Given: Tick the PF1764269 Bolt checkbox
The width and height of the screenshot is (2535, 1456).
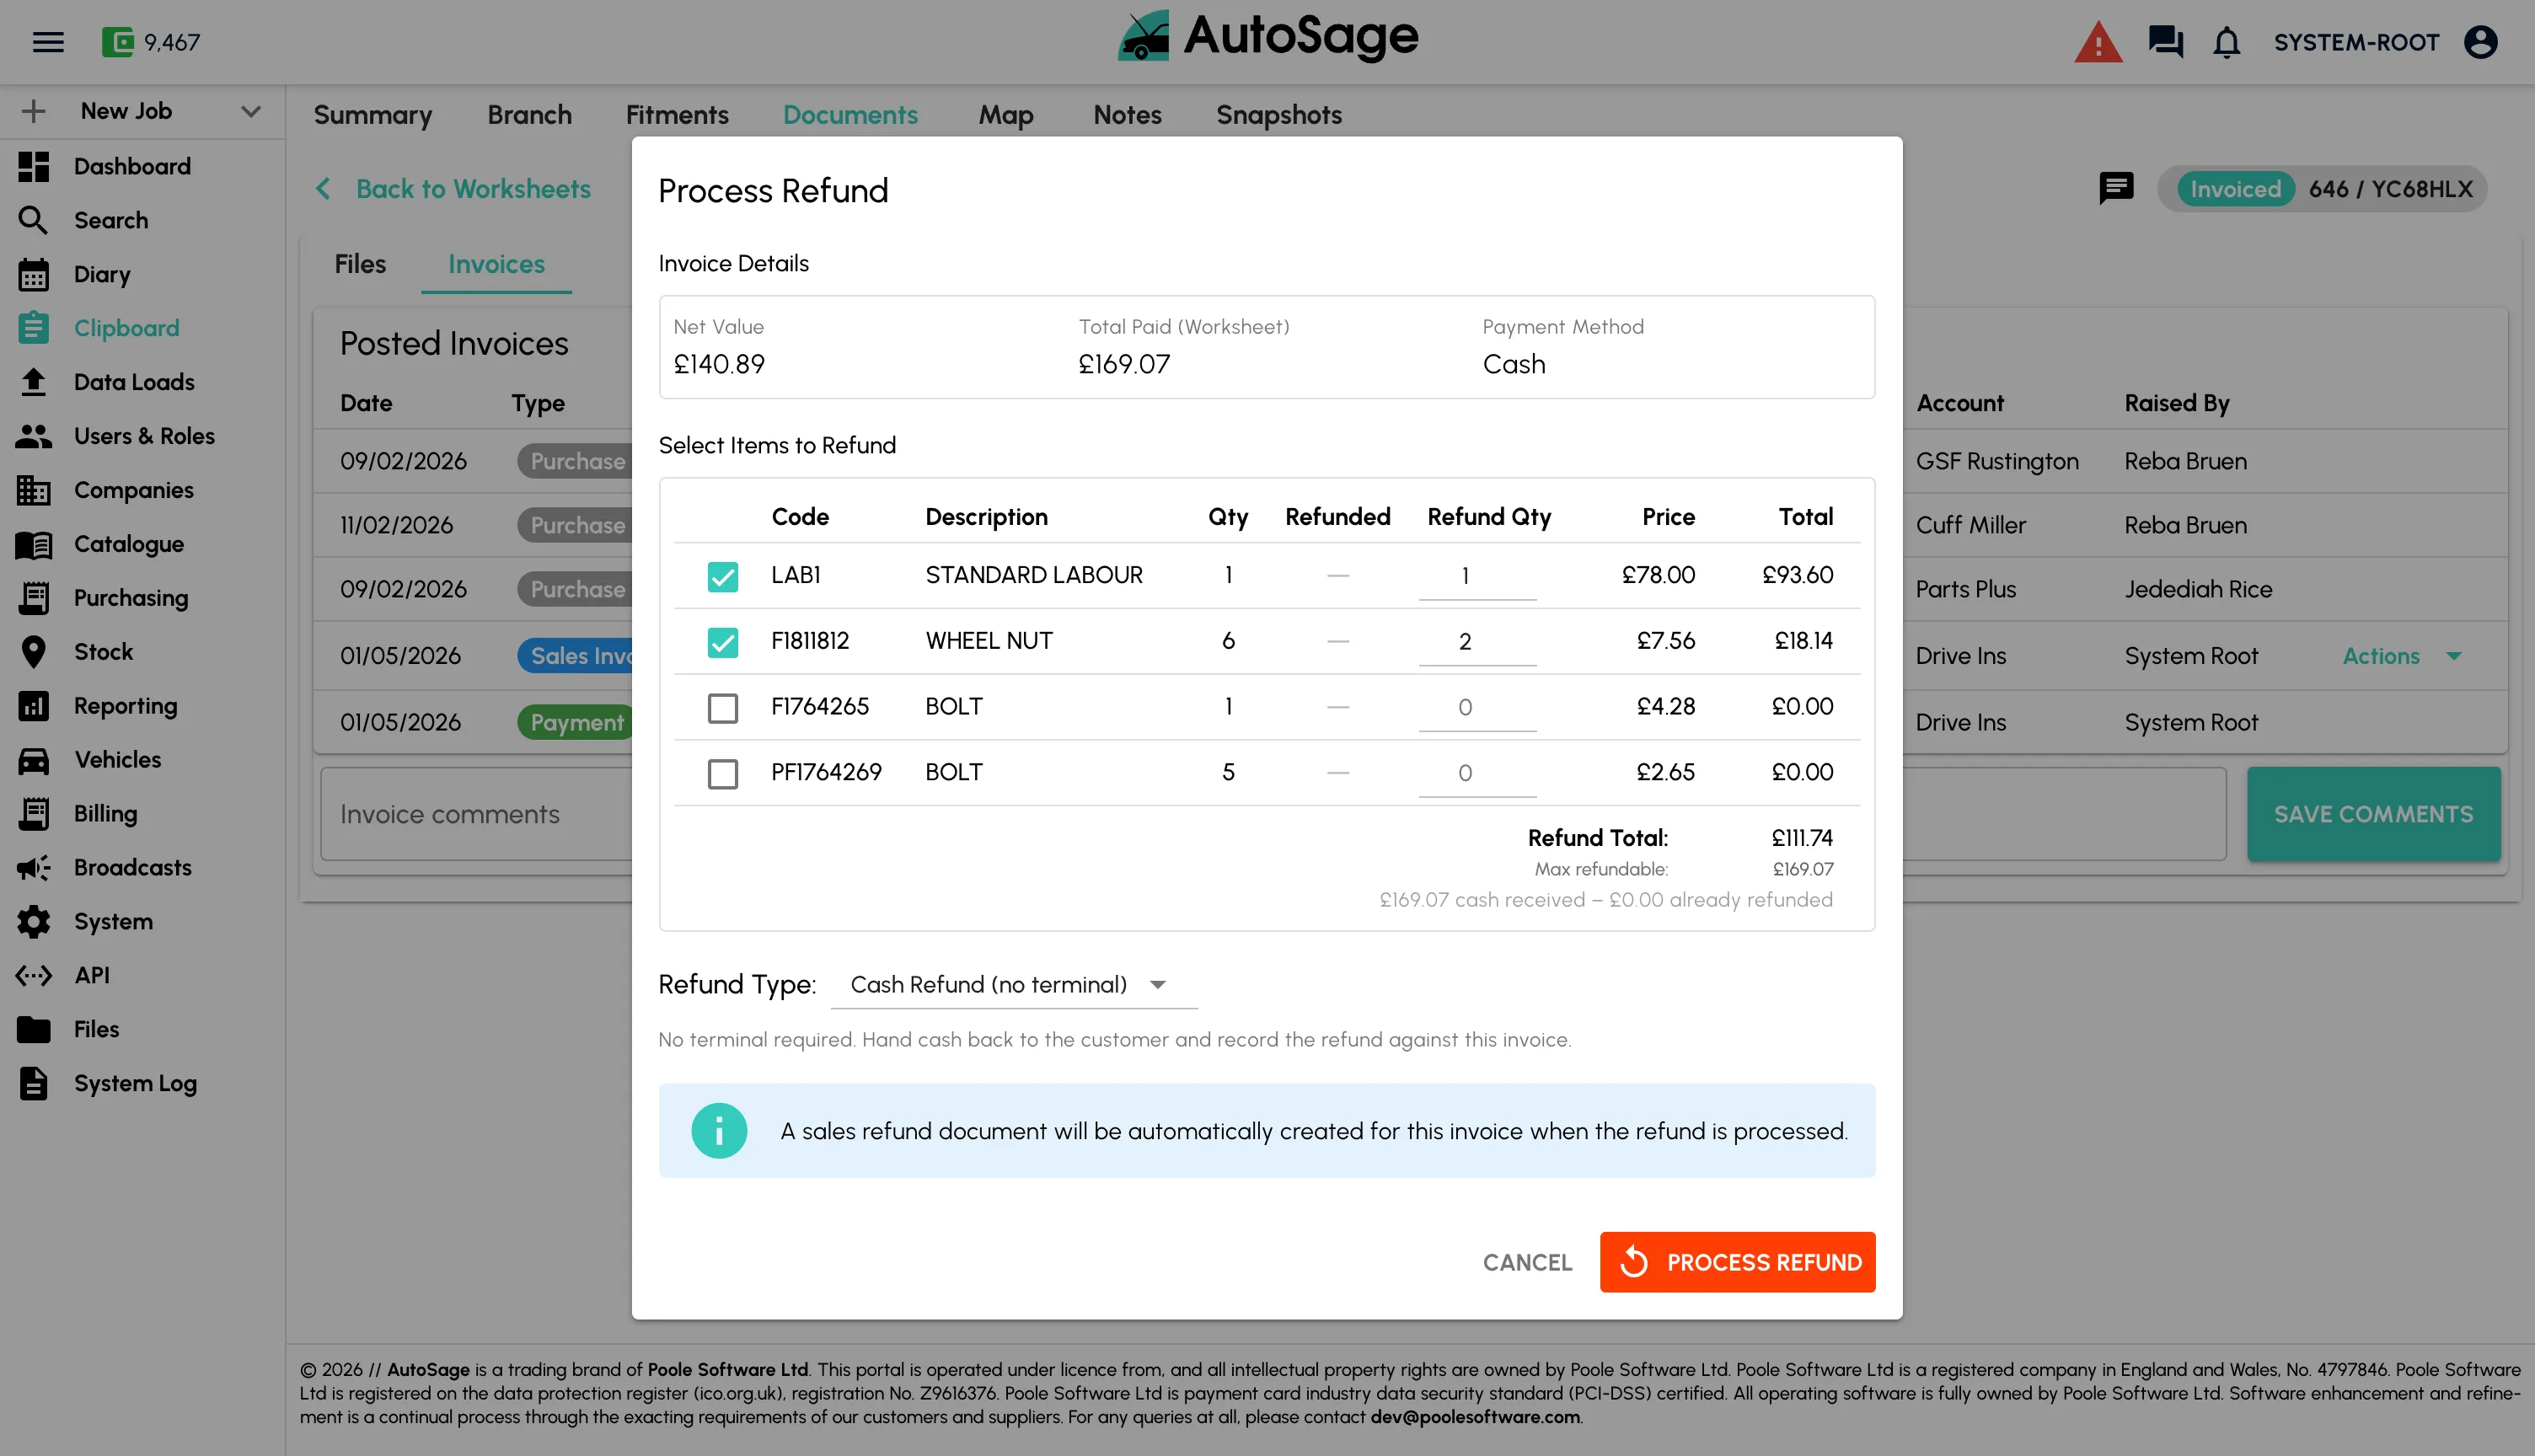Looking at the screenshot, I should click(x=723, y=773).
